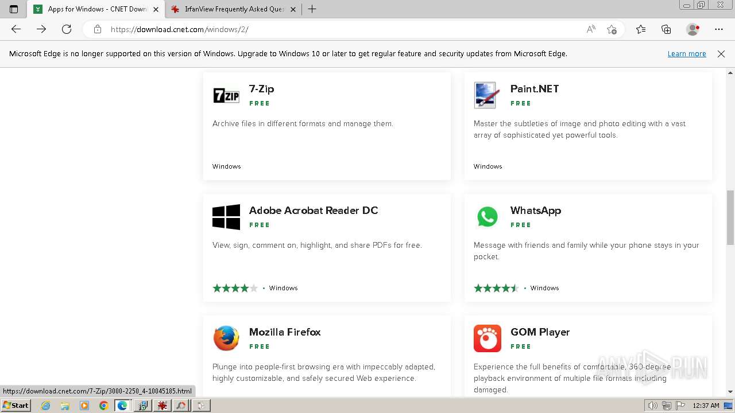Screen dimensions: 735x413
Task: Click the Learn more link
Action: pyautogui.click(x=687, y=54)
